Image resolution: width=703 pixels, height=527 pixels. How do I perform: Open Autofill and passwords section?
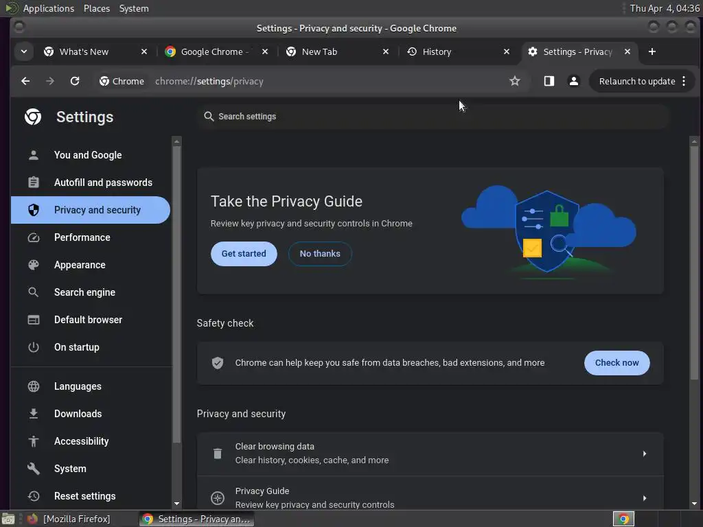(x=103, y=183)
